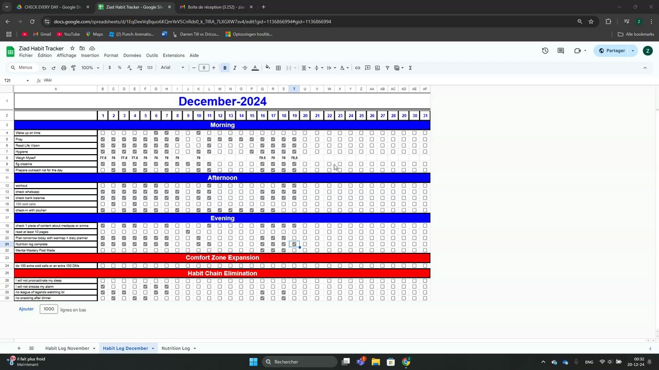Click the Partager share button

click(612, 51)
